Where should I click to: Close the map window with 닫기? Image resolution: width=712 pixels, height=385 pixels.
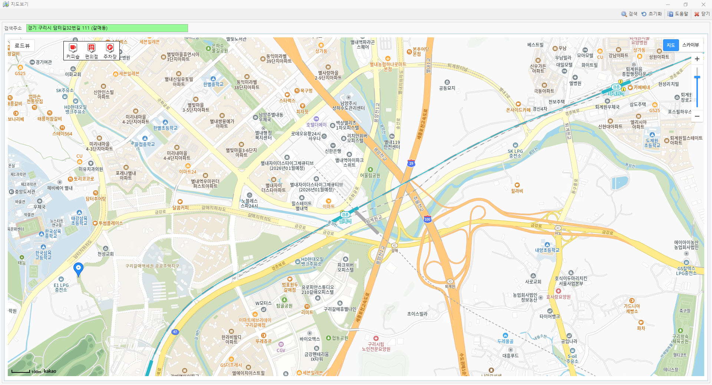coord(702,14)
